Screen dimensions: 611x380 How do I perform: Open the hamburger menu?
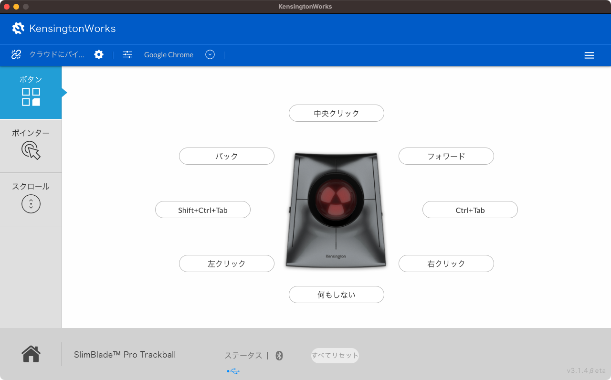point(589,55)
